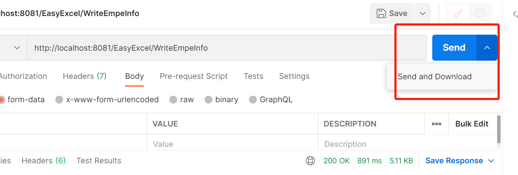Choose the raw body option
Viewport: 518px width, 175px height.
(173, 100)
